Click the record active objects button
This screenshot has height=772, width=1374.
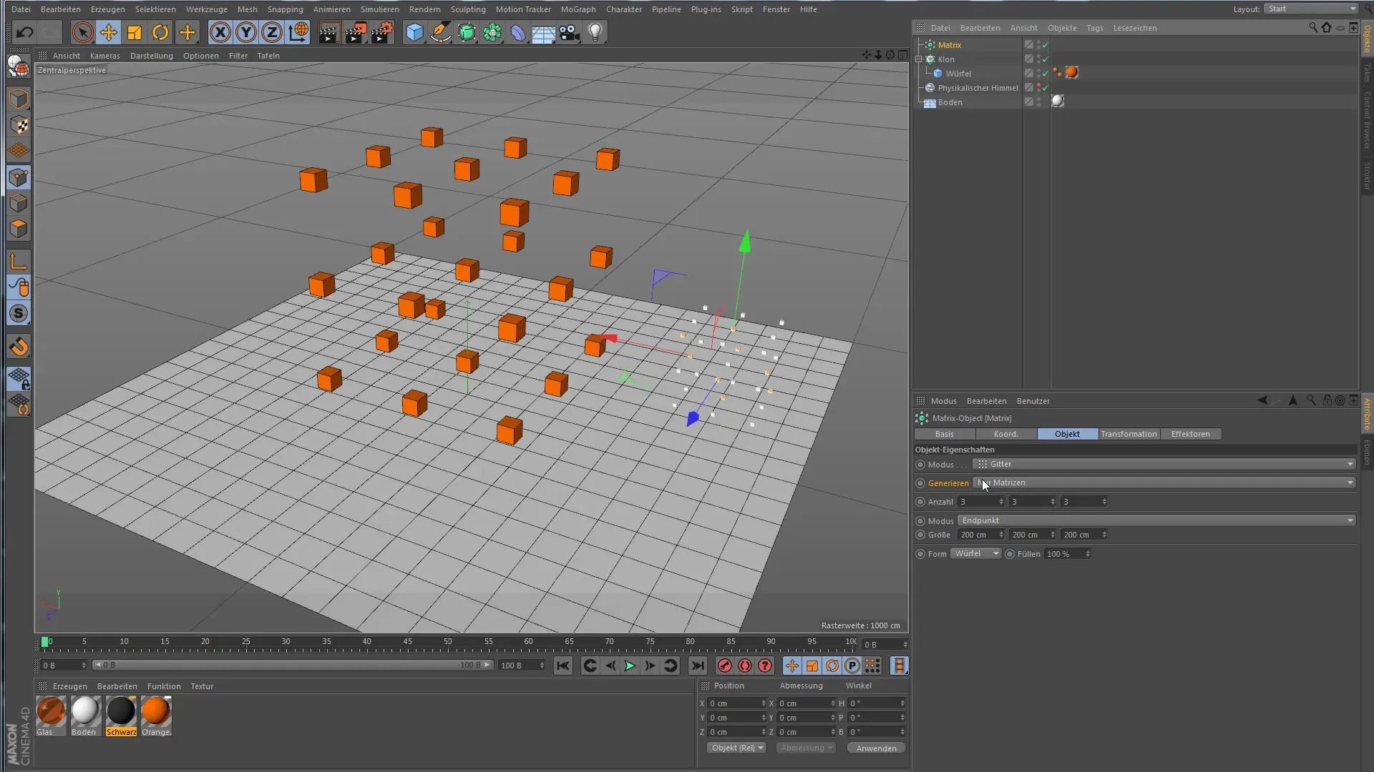pyautogui.click(x=724, y=665)
